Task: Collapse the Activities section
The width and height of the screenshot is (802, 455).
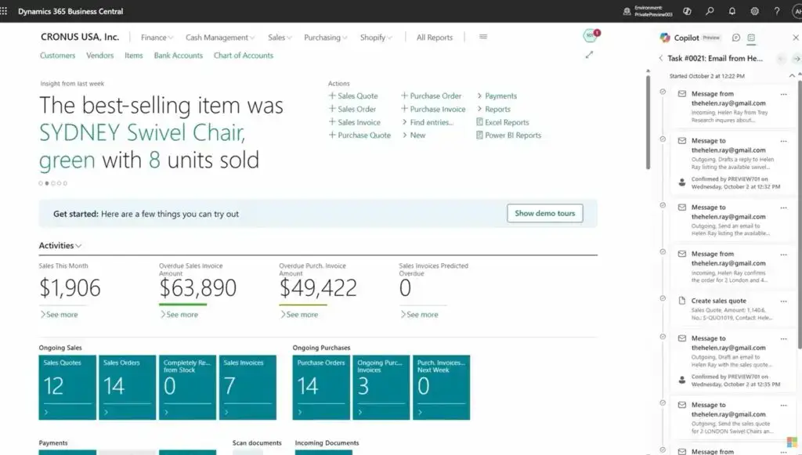Action: 60,246
